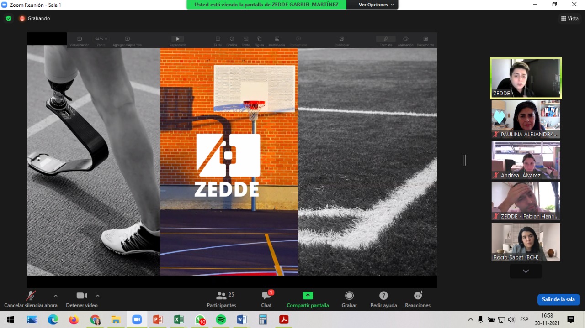This screenshot has height=328, width=585.
Task: Open the volume control in system tray
Action: 511,319
